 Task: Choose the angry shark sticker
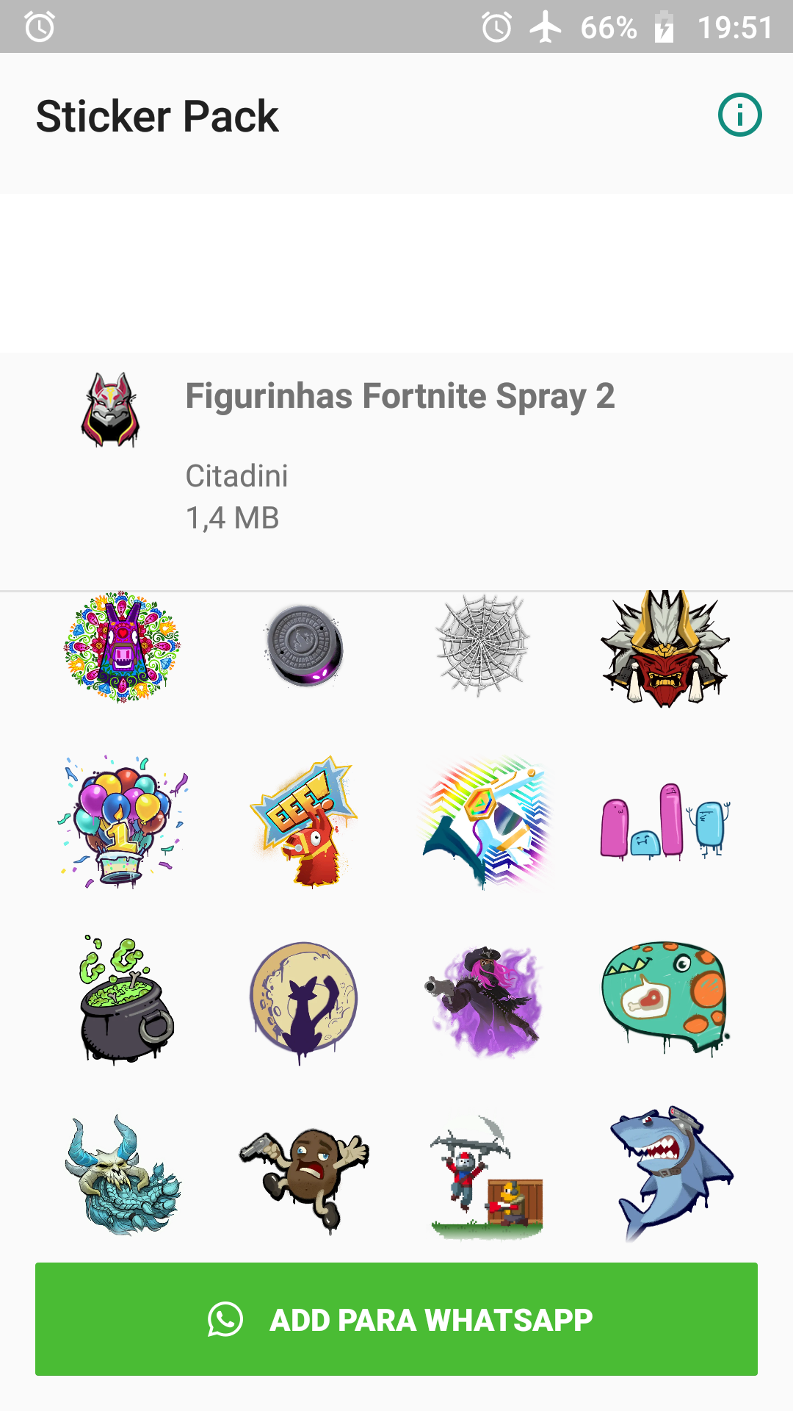pyautogui.click(x=670, y=1173)
